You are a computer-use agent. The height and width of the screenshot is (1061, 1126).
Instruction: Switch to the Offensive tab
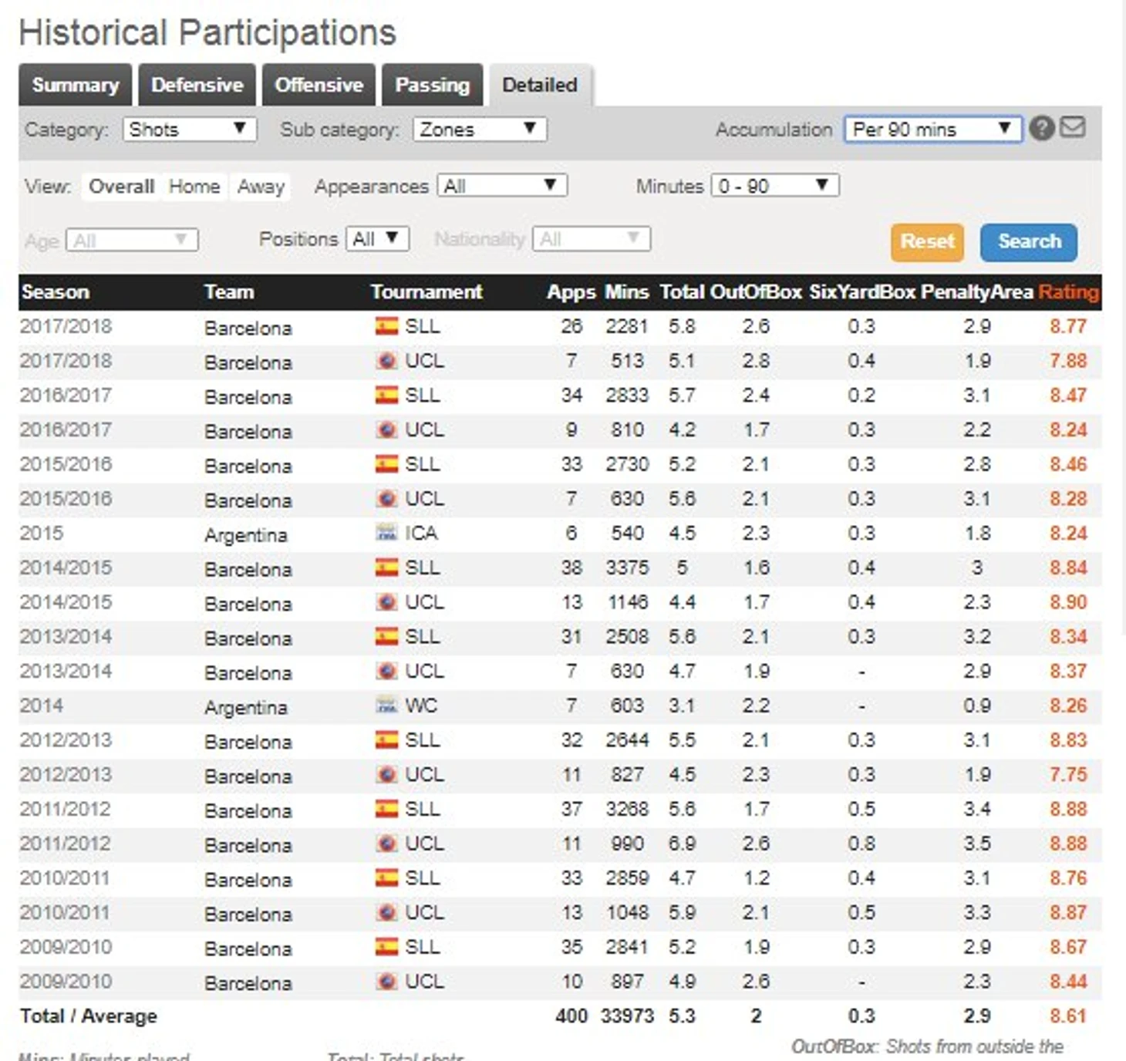tap(319, 85)
